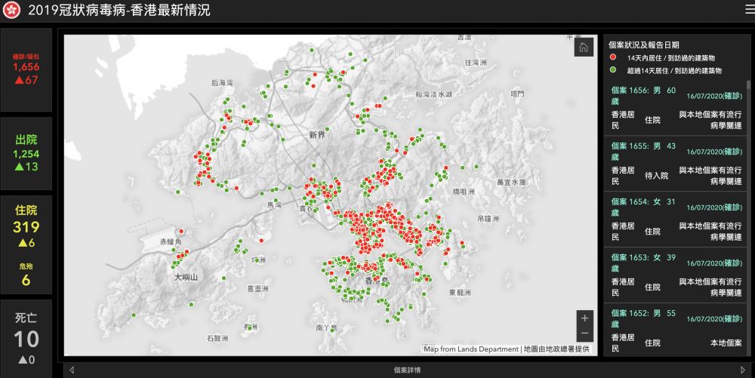Click the green 超過14天 legend dot
755x378 pixels.
612,70
